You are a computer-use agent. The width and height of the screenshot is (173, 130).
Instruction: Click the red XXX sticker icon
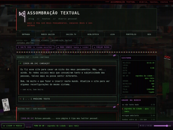(167, 57)
